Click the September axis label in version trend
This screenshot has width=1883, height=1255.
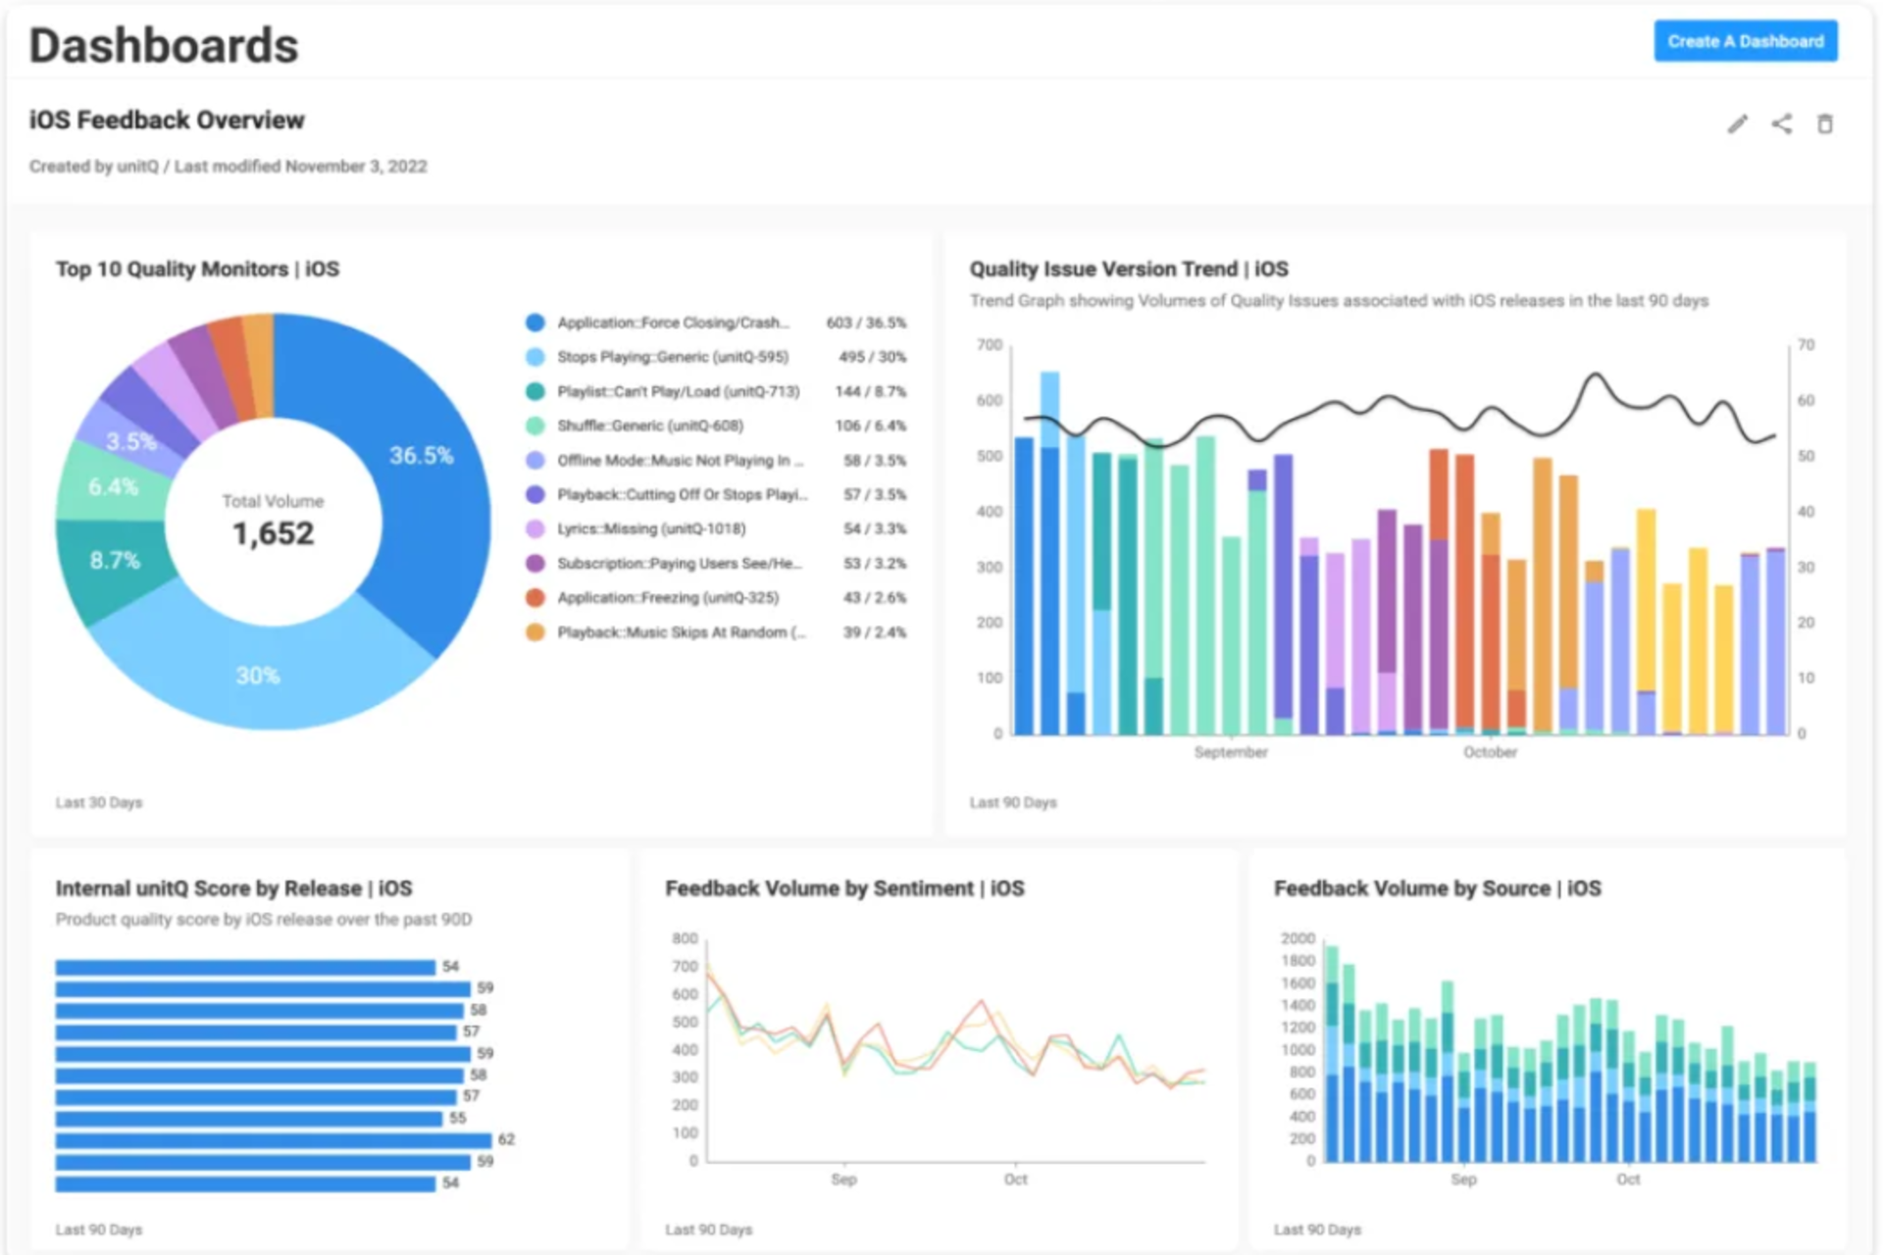pyautogui.click(x=1231, y=752)
